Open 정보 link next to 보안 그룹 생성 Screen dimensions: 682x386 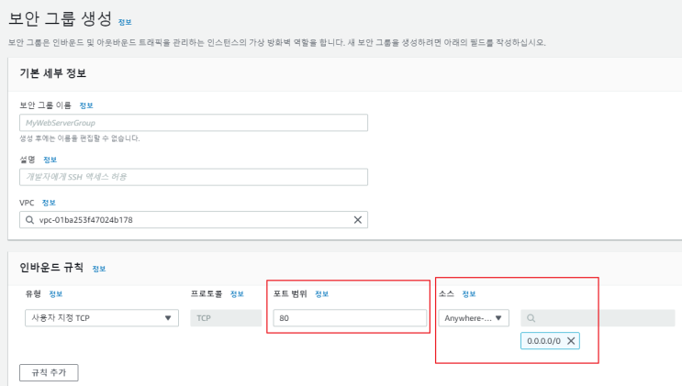(x=125, y=22)
